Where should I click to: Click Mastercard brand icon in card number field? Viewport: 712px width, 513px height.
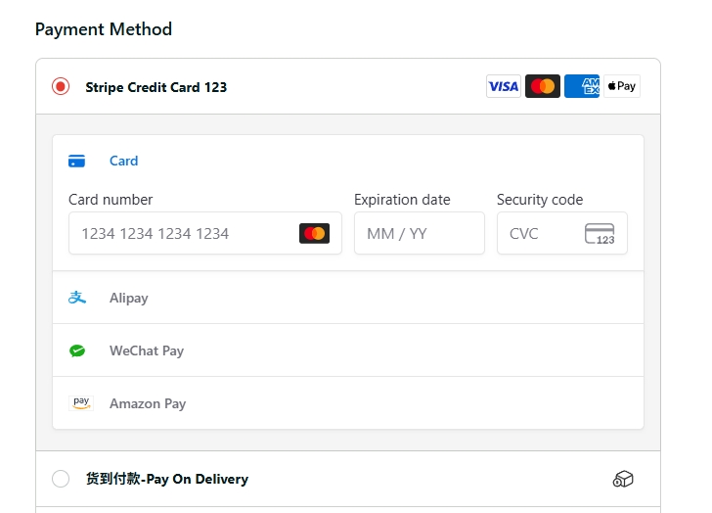tap(314, 234)
